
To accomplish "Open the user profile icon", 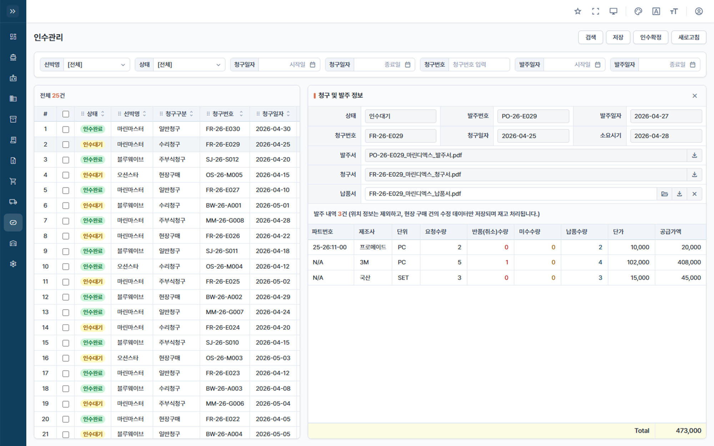I will point(699,11).
